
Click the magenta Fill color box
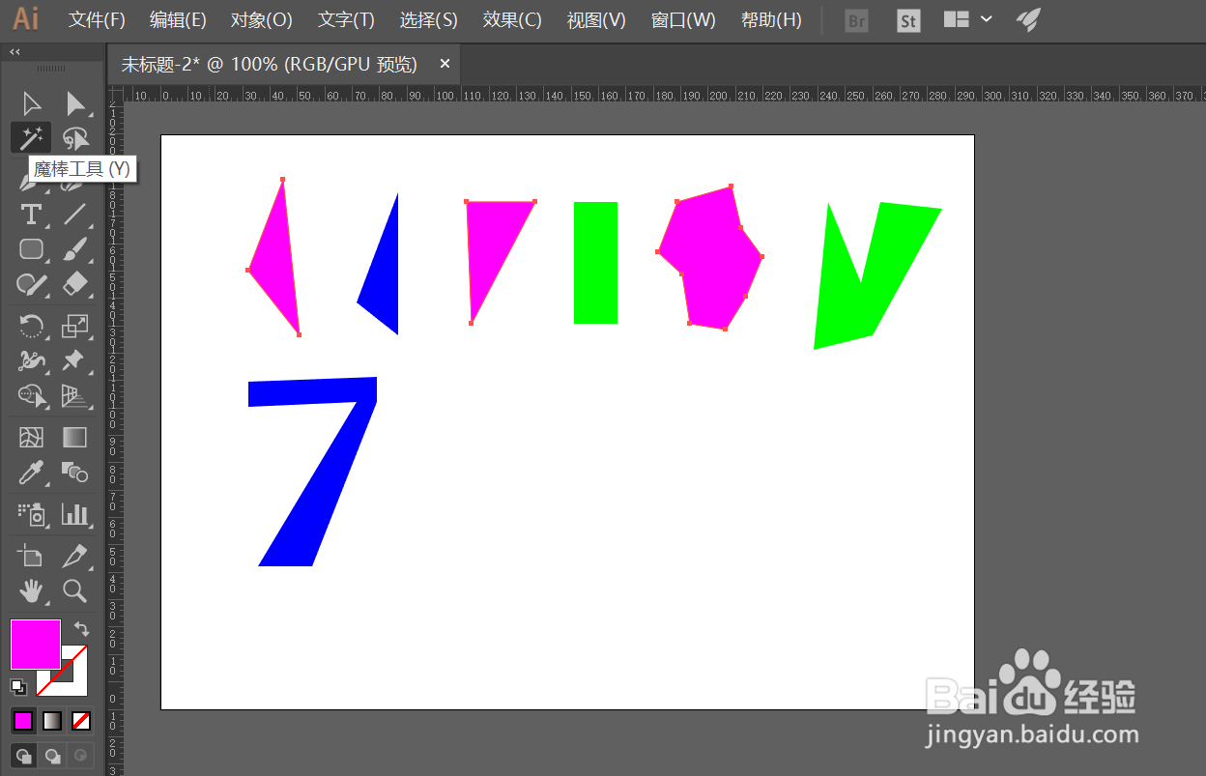point(36,645)
